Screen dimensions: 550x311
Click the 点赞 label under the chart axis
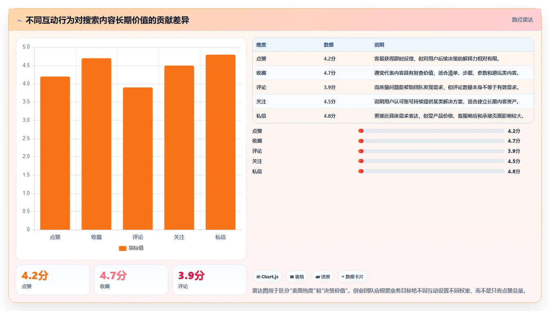tap(55, 237)
